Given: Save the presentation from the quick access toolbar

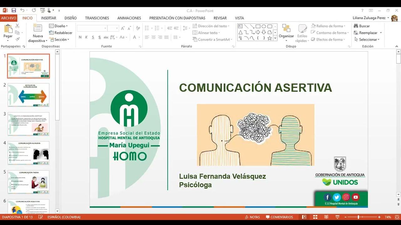Looking at the screenshot, I should pyautogui.click(x=13, y=10).
